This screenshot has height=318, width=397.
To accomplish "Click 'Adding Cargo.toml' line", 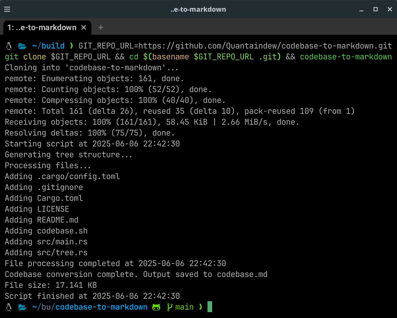I will coord(44,198).
